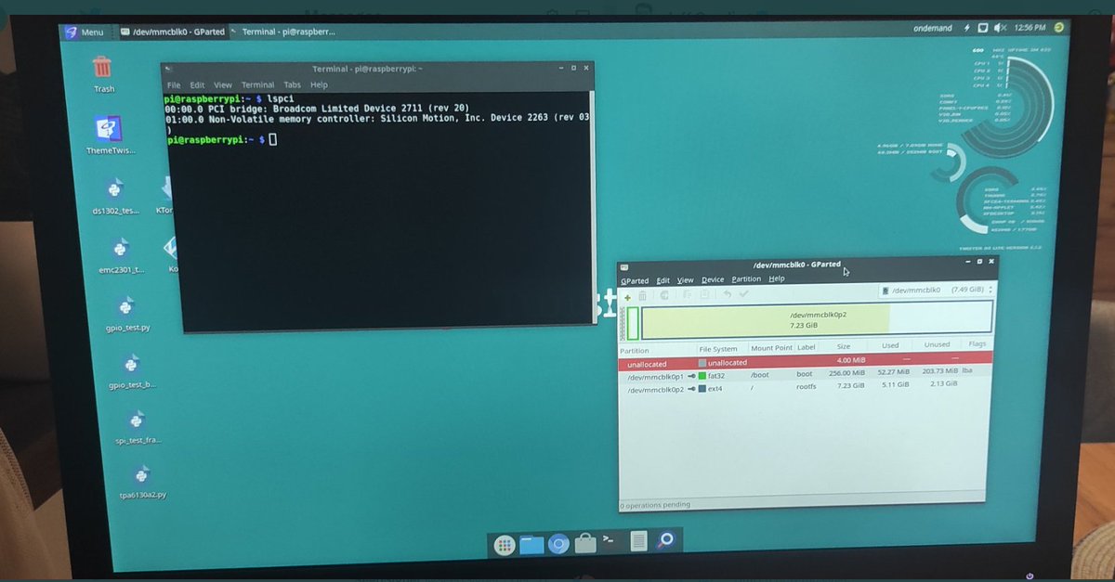
Task: Click the /boot mount point cell
Action: click(x=760, y=375)
